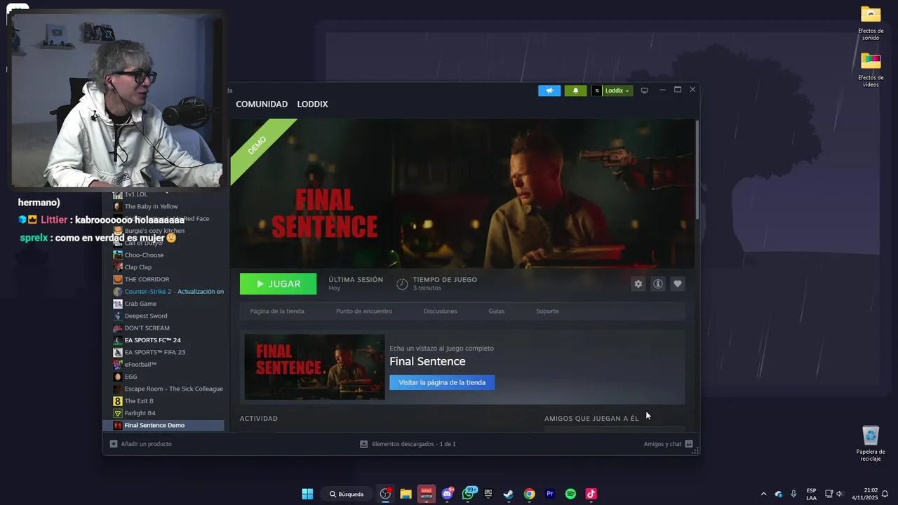Open the volume and network tray panel

pyautogui.click(x=833, y=494)
